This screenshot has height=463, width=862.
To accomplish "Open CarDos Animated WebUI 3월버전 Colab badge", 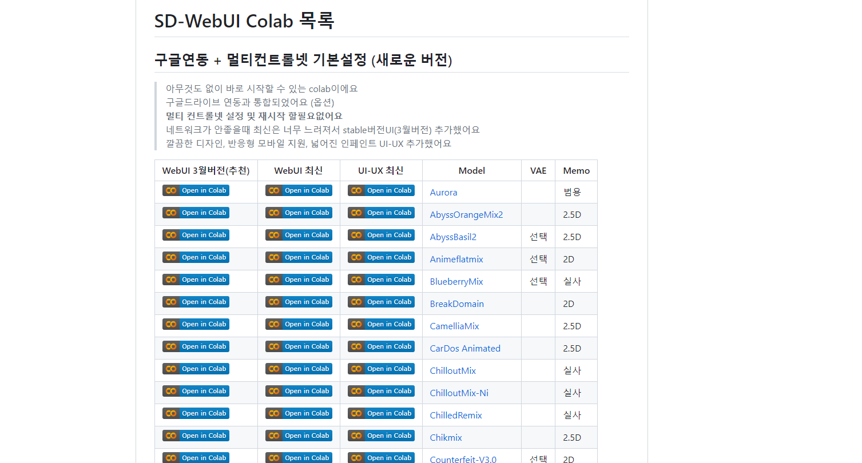I will pyautogui.click(x=196, y=346).
